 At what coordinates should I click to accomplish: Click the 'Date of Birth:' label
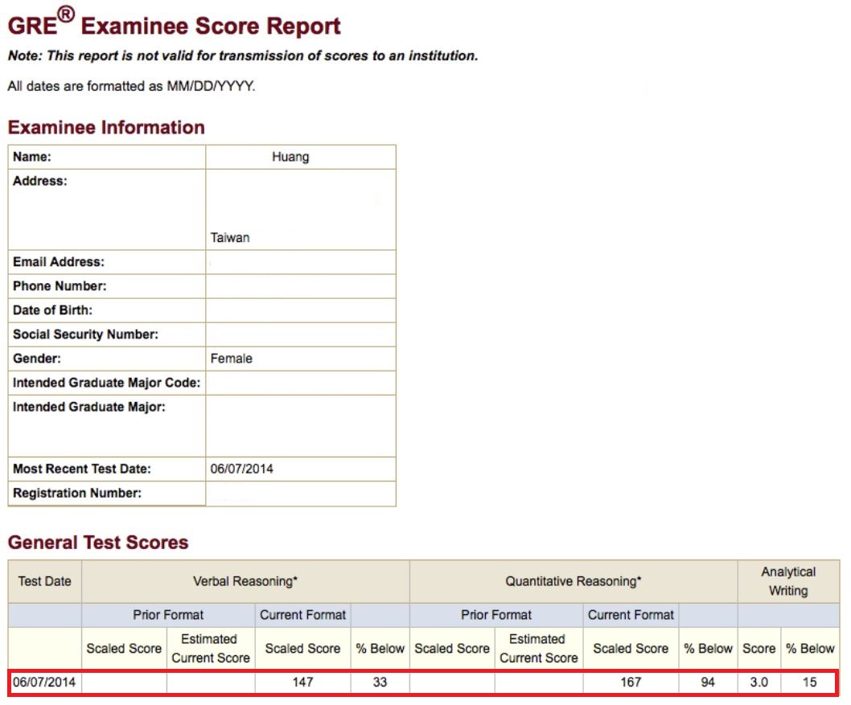pos(52,310)
